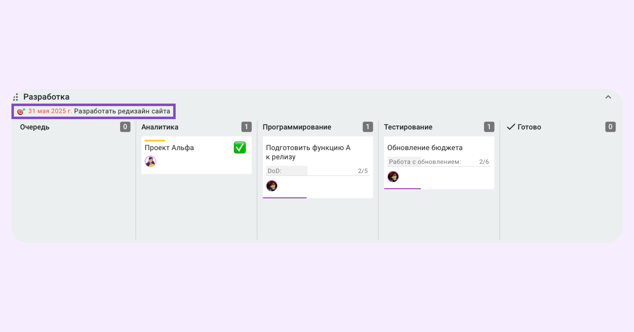Open the Разработать редизайн сайта goal

click(122, 111)
